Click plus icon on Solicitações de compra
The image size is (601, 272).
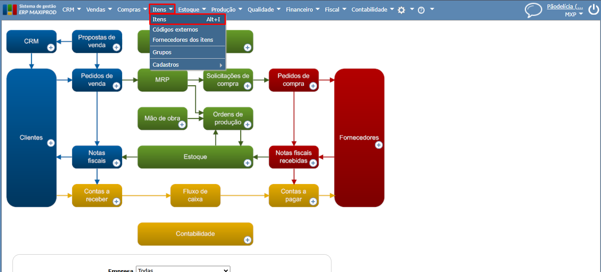[x=247, y=86]
